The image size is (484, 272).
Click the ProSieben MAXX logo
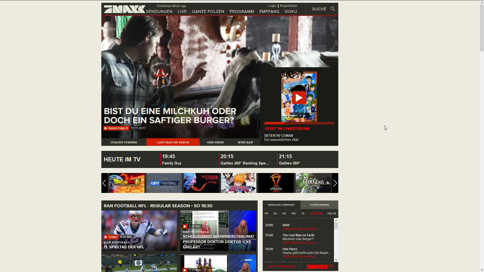(125, 9)
